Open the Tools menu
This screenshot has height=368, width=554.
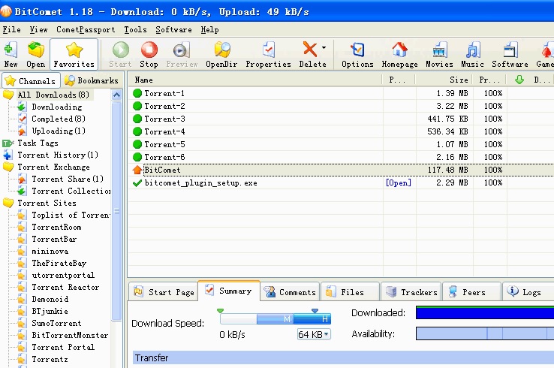(135, 29)
